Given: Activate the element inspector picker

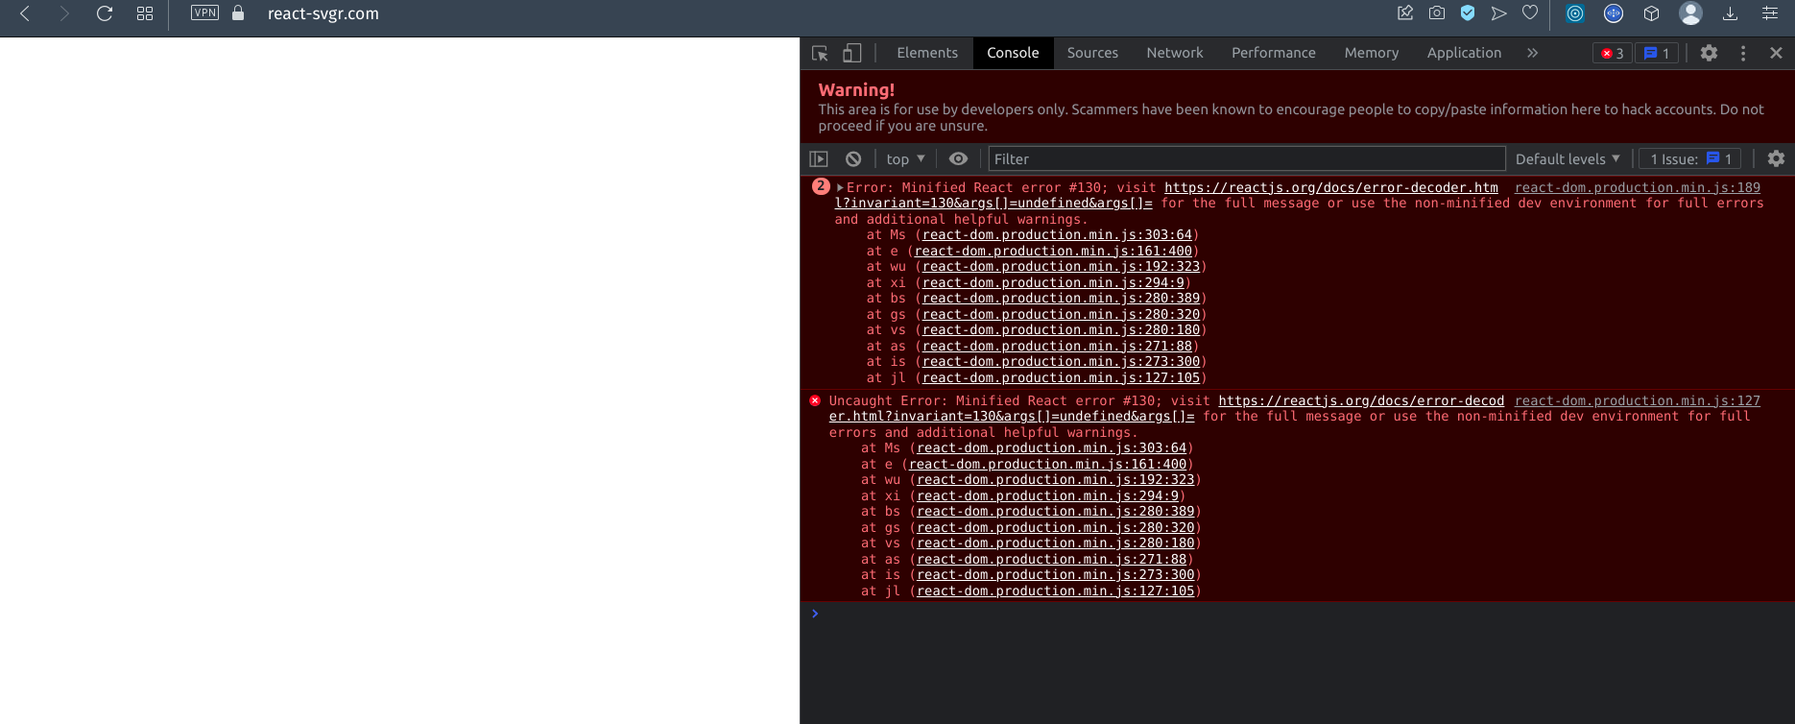Looking at the screenshot, I should pos(820,53).
